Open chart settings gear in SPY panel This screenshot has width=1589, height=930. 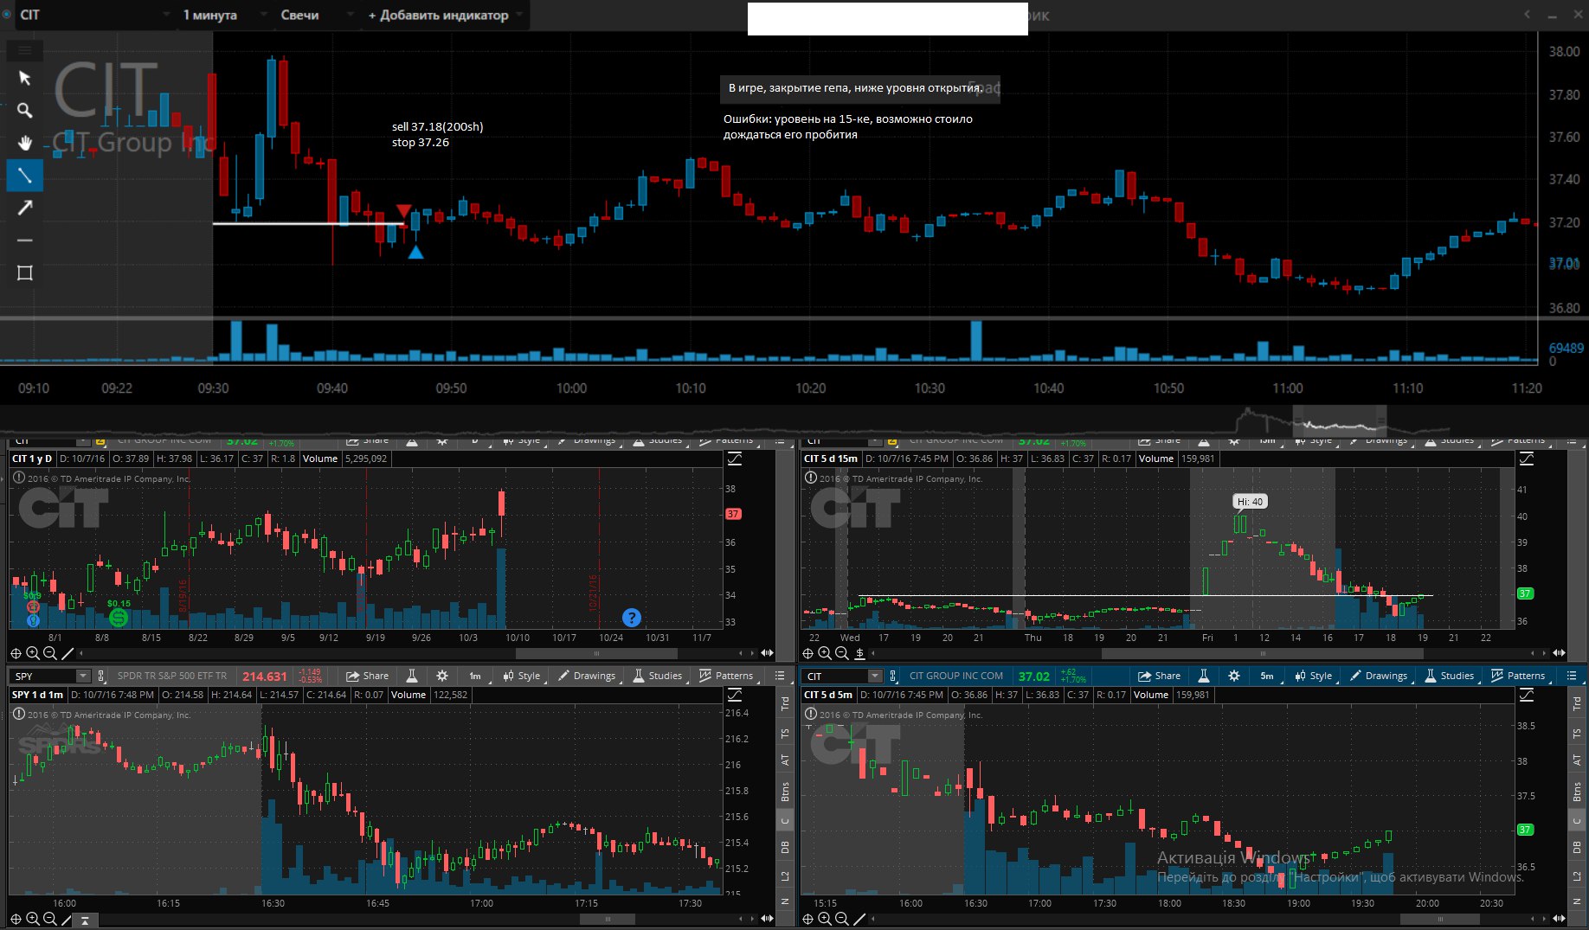[442, 676]
